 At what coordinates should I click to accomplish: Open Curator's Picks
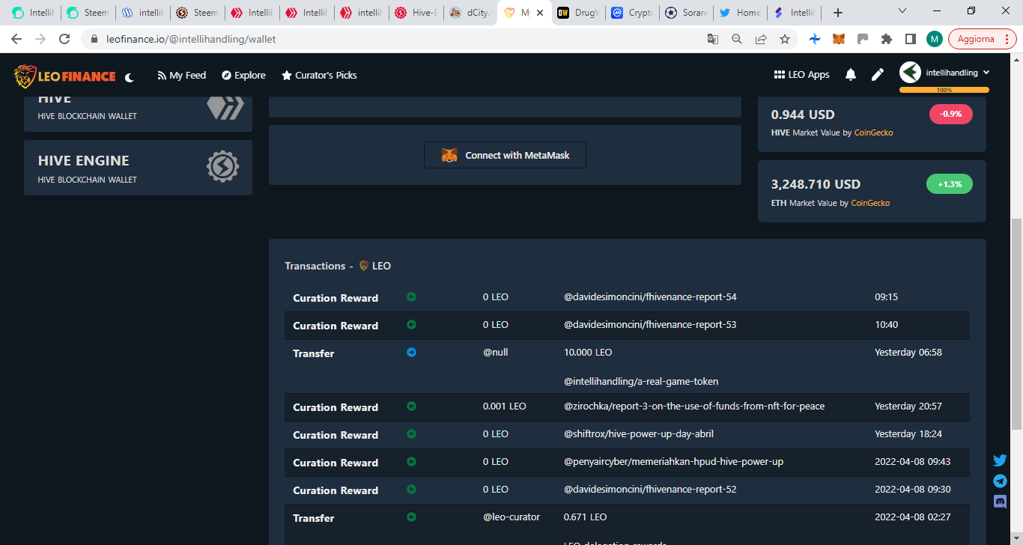click(x=319, y=75)
